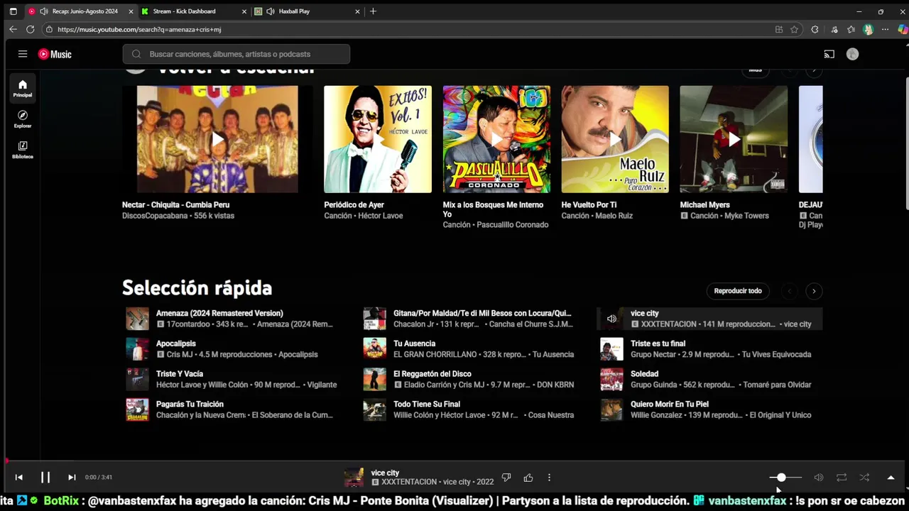This screenshot has width=909, height=511.
Task: Open the browser profile avatar
Action: (x=868, y=29)
